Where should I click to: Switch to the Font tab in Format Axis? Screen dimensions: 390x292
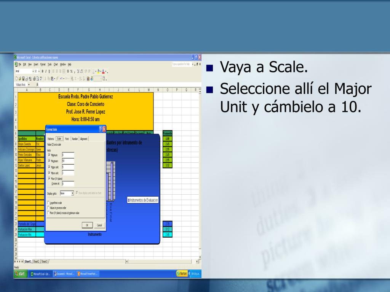(67, 139)
